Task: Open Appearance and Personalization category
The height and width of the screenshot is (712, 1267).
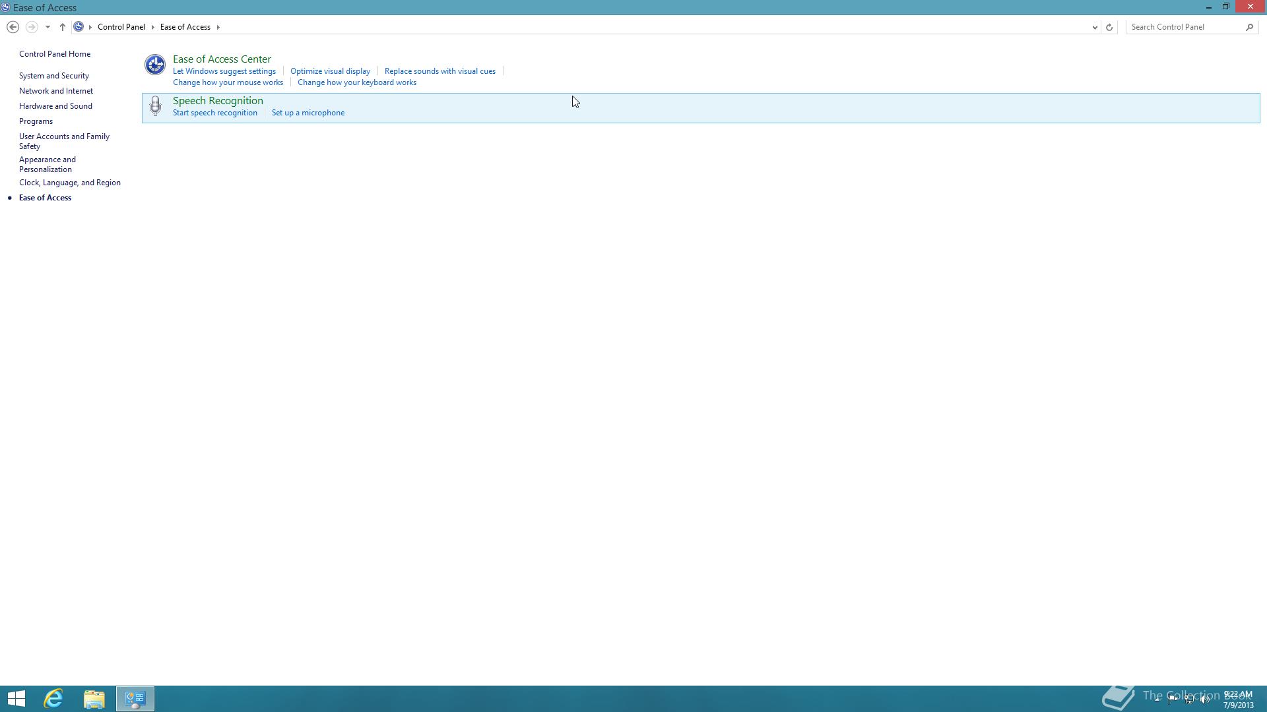Action: 48,164
